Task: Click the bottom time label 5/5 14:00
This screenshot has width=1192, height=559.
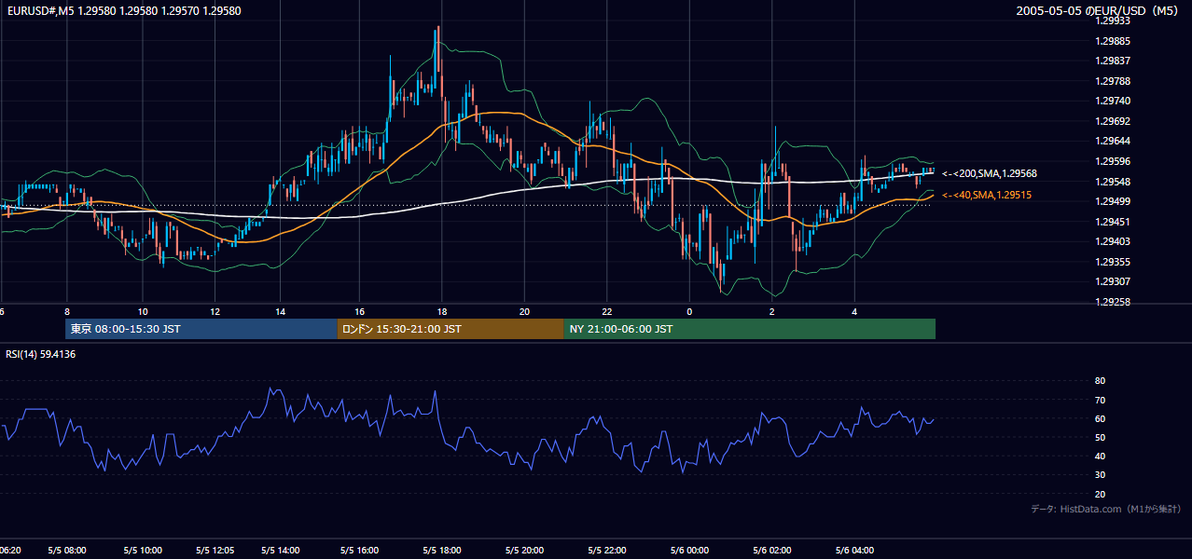Action: tap(280, 551)
